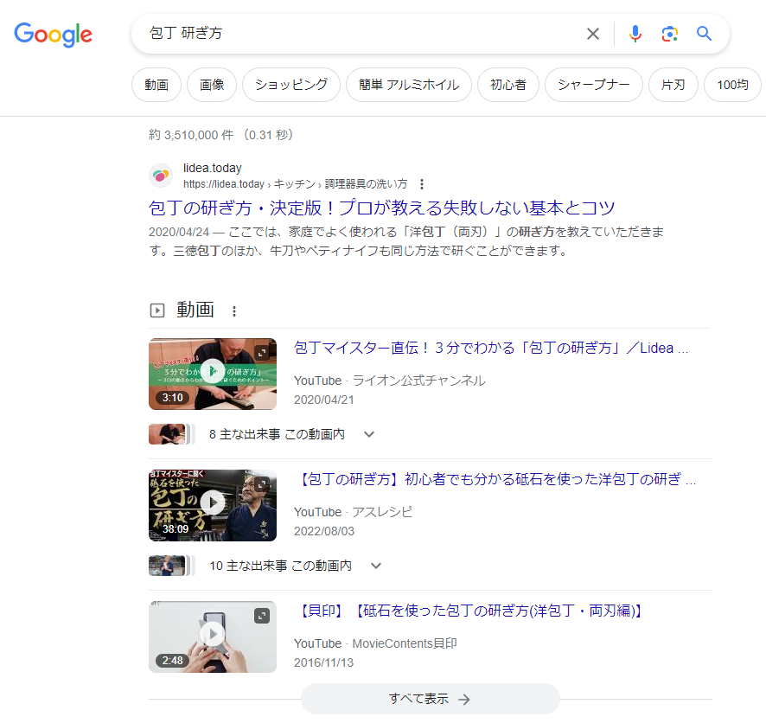Select the 片刃 filter chip

(x=673, y=85)
